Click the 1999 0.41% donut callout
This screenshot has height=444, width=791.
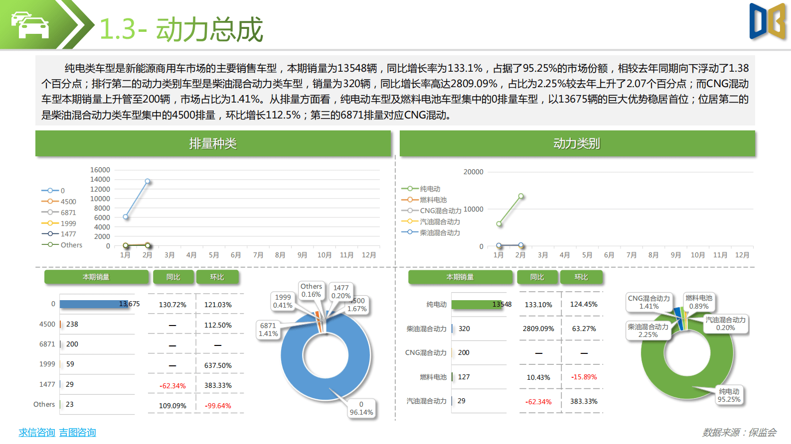tap(283, 301)
